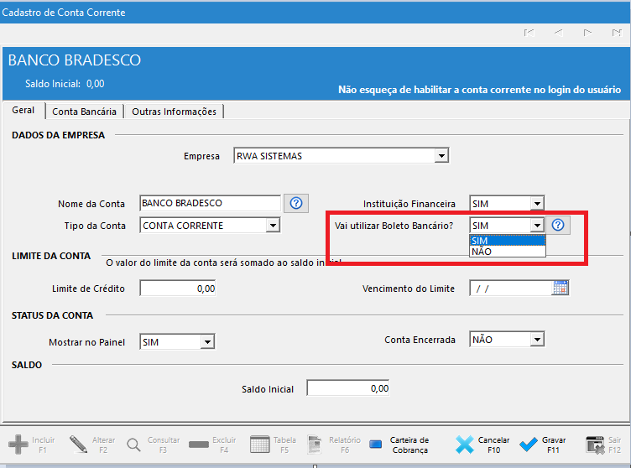Collapse the Vai utilizar Boleto Bancário dropdown arrow
Viewport: 631px width, 468px height.
[537, 226]
